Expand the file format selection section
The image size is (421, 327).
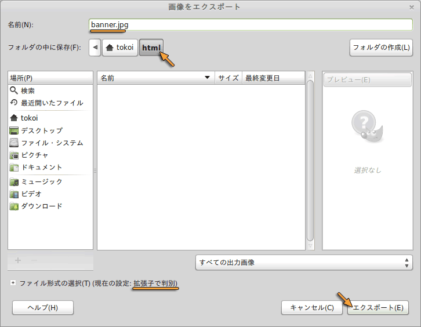[13, 284]
